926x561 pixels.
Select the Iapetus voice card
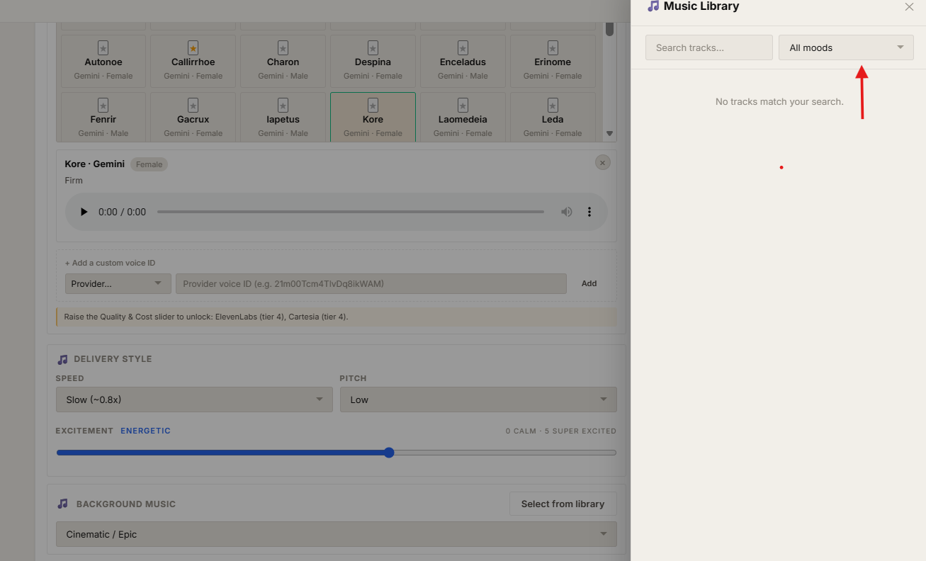click(x=283, y=117)
